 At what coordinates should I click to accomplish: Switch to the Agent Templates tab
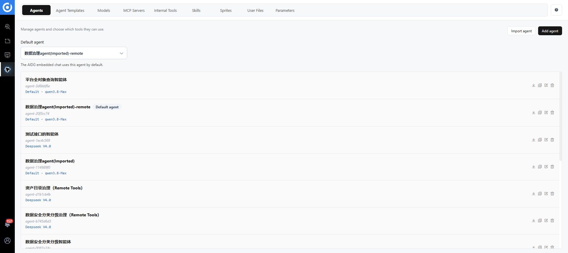pos(70,10)
